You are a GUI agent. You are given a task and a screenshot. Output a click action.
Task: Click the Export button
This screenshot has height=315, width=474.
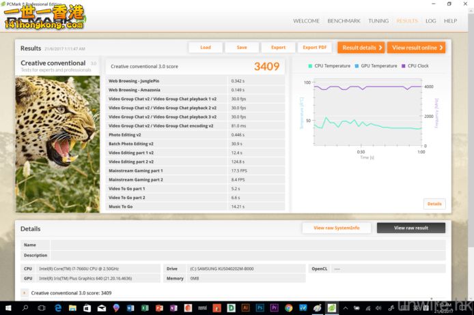coord(278,47)
